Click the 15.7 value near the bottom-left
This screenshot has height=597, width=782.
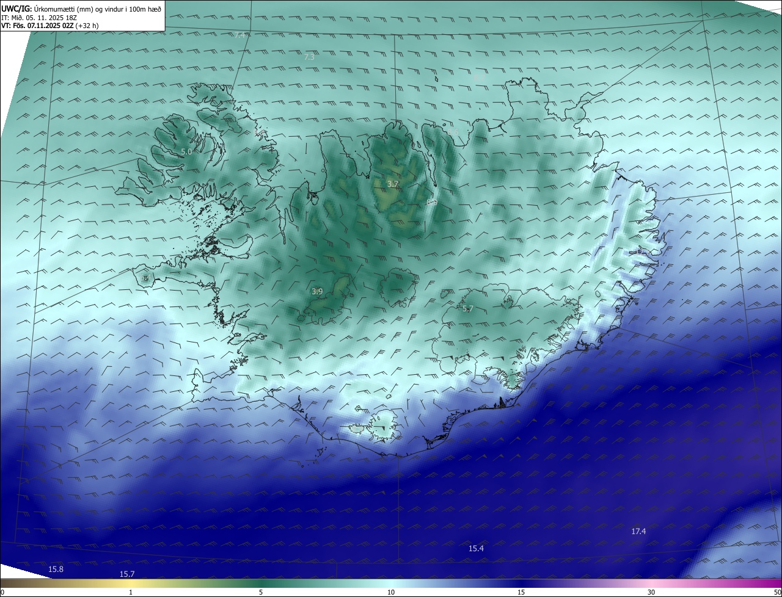click(x=127, y=574)
